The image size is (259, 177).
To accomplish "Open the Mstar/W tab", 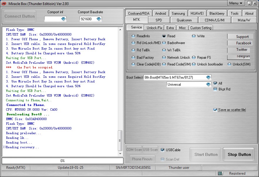I will [x=244, y=20].
